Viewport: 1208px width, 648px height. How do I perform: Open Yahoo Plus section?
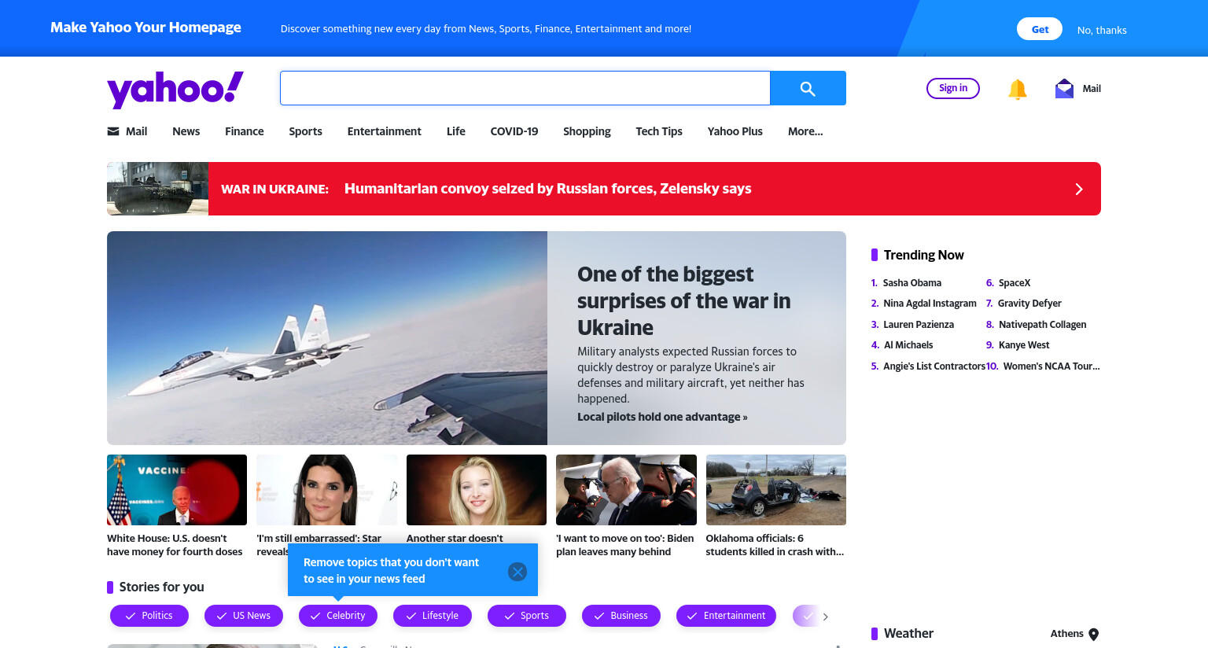click(x=735, y=131)
